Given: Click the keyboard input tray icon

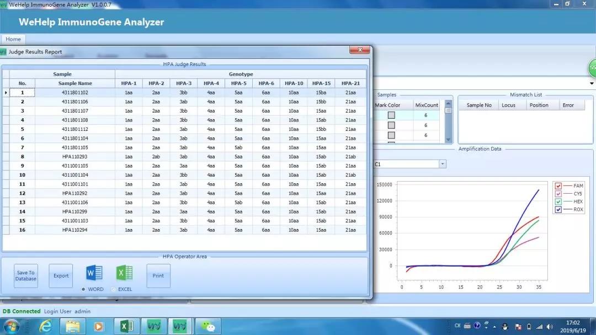Looking at the screenshot, I should point(467,326).
